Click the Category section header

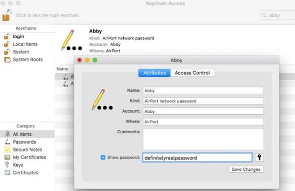pos(26,126)
